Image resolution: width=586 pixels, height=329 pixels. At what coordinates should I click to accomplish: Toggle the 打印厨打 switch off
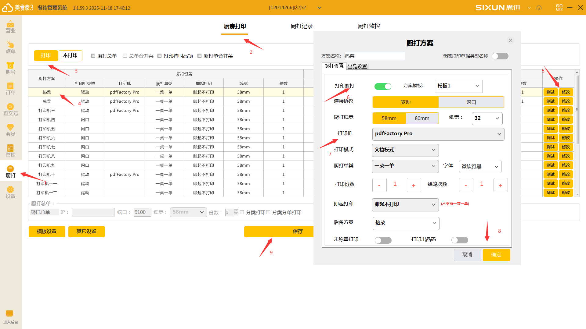click(x=383, y=87)
